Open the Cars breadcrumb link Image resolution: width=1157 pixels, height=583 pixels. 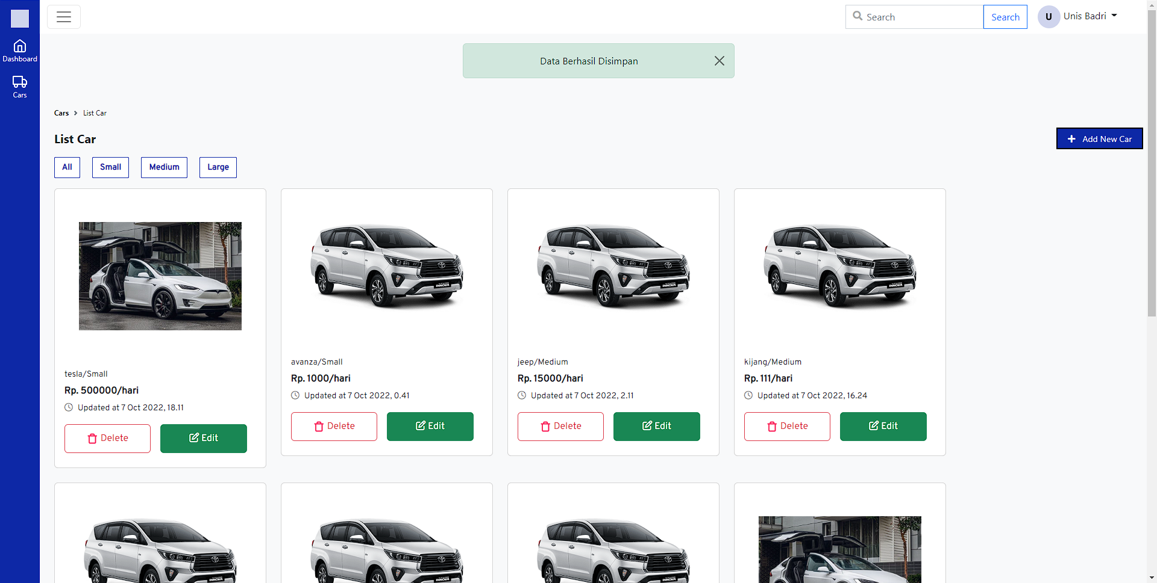tap(61, 113)
